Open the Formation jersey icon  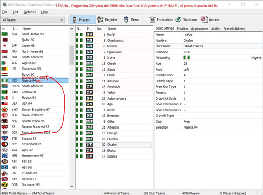(152, 20)
